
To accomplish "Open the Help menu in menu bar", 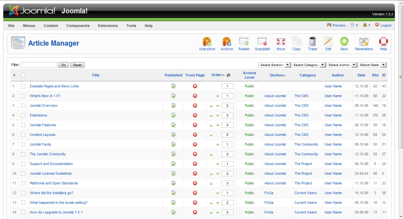I will (149, 26).
